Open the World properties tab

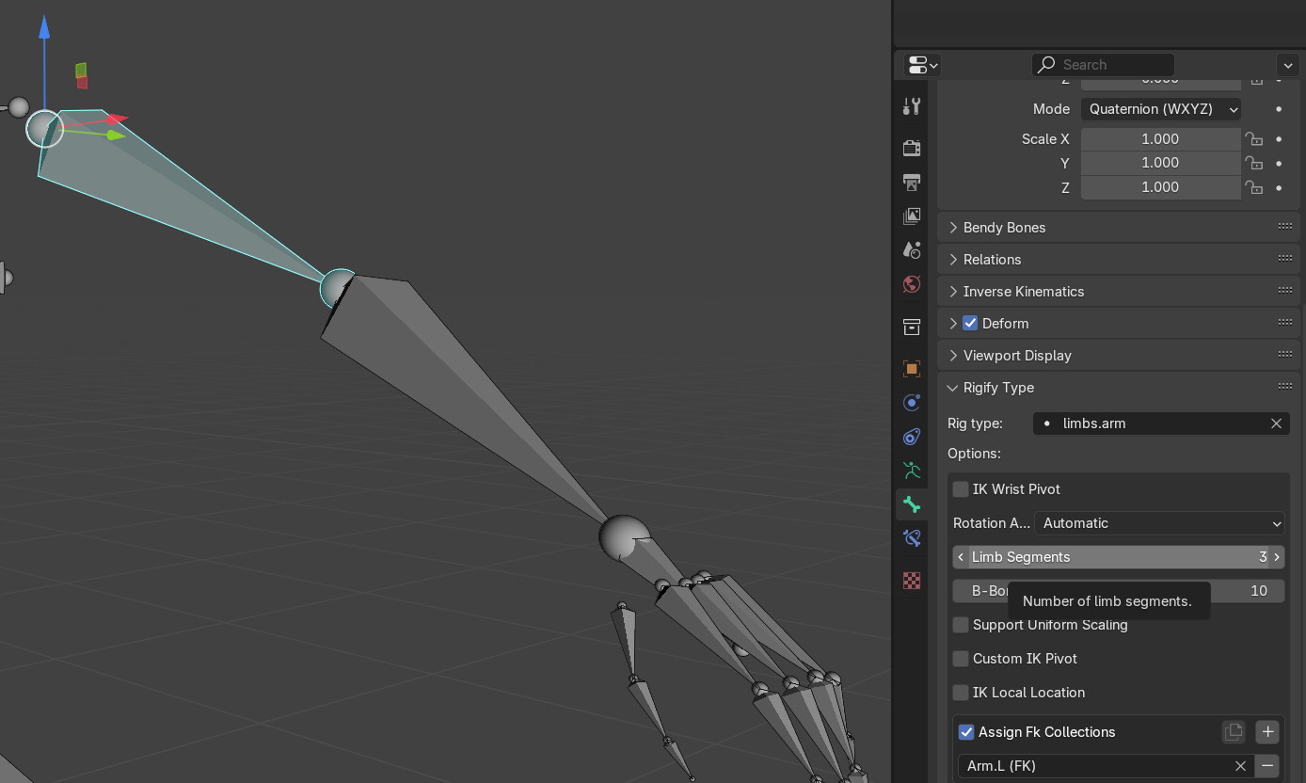tap(911, 283)
